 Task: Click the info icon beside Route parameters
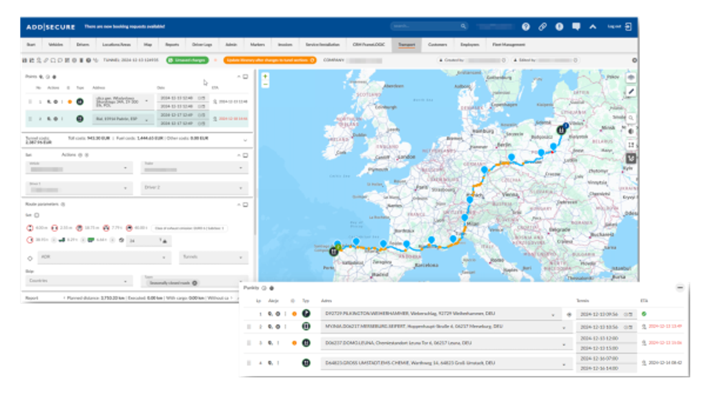pos(63,204)
